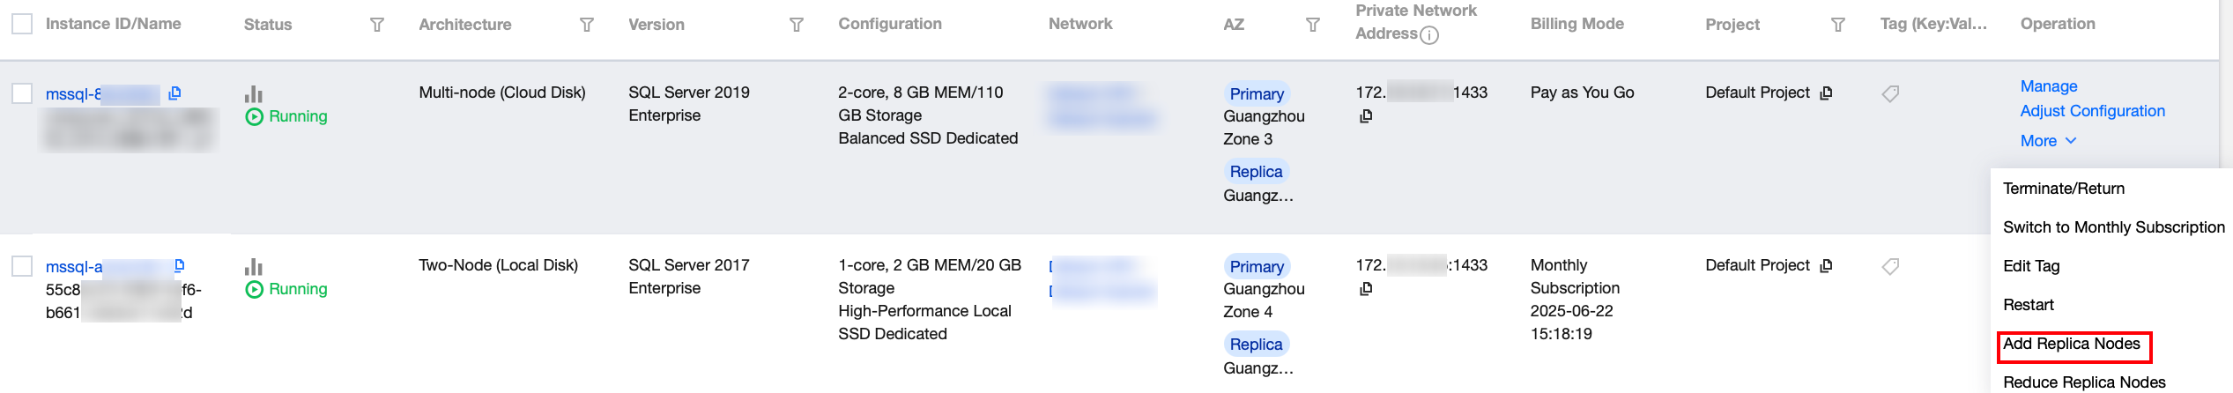This screenshot has height=393, width=2233.
Task: Expand the More operations dropdown
Action: point(2048,141)
